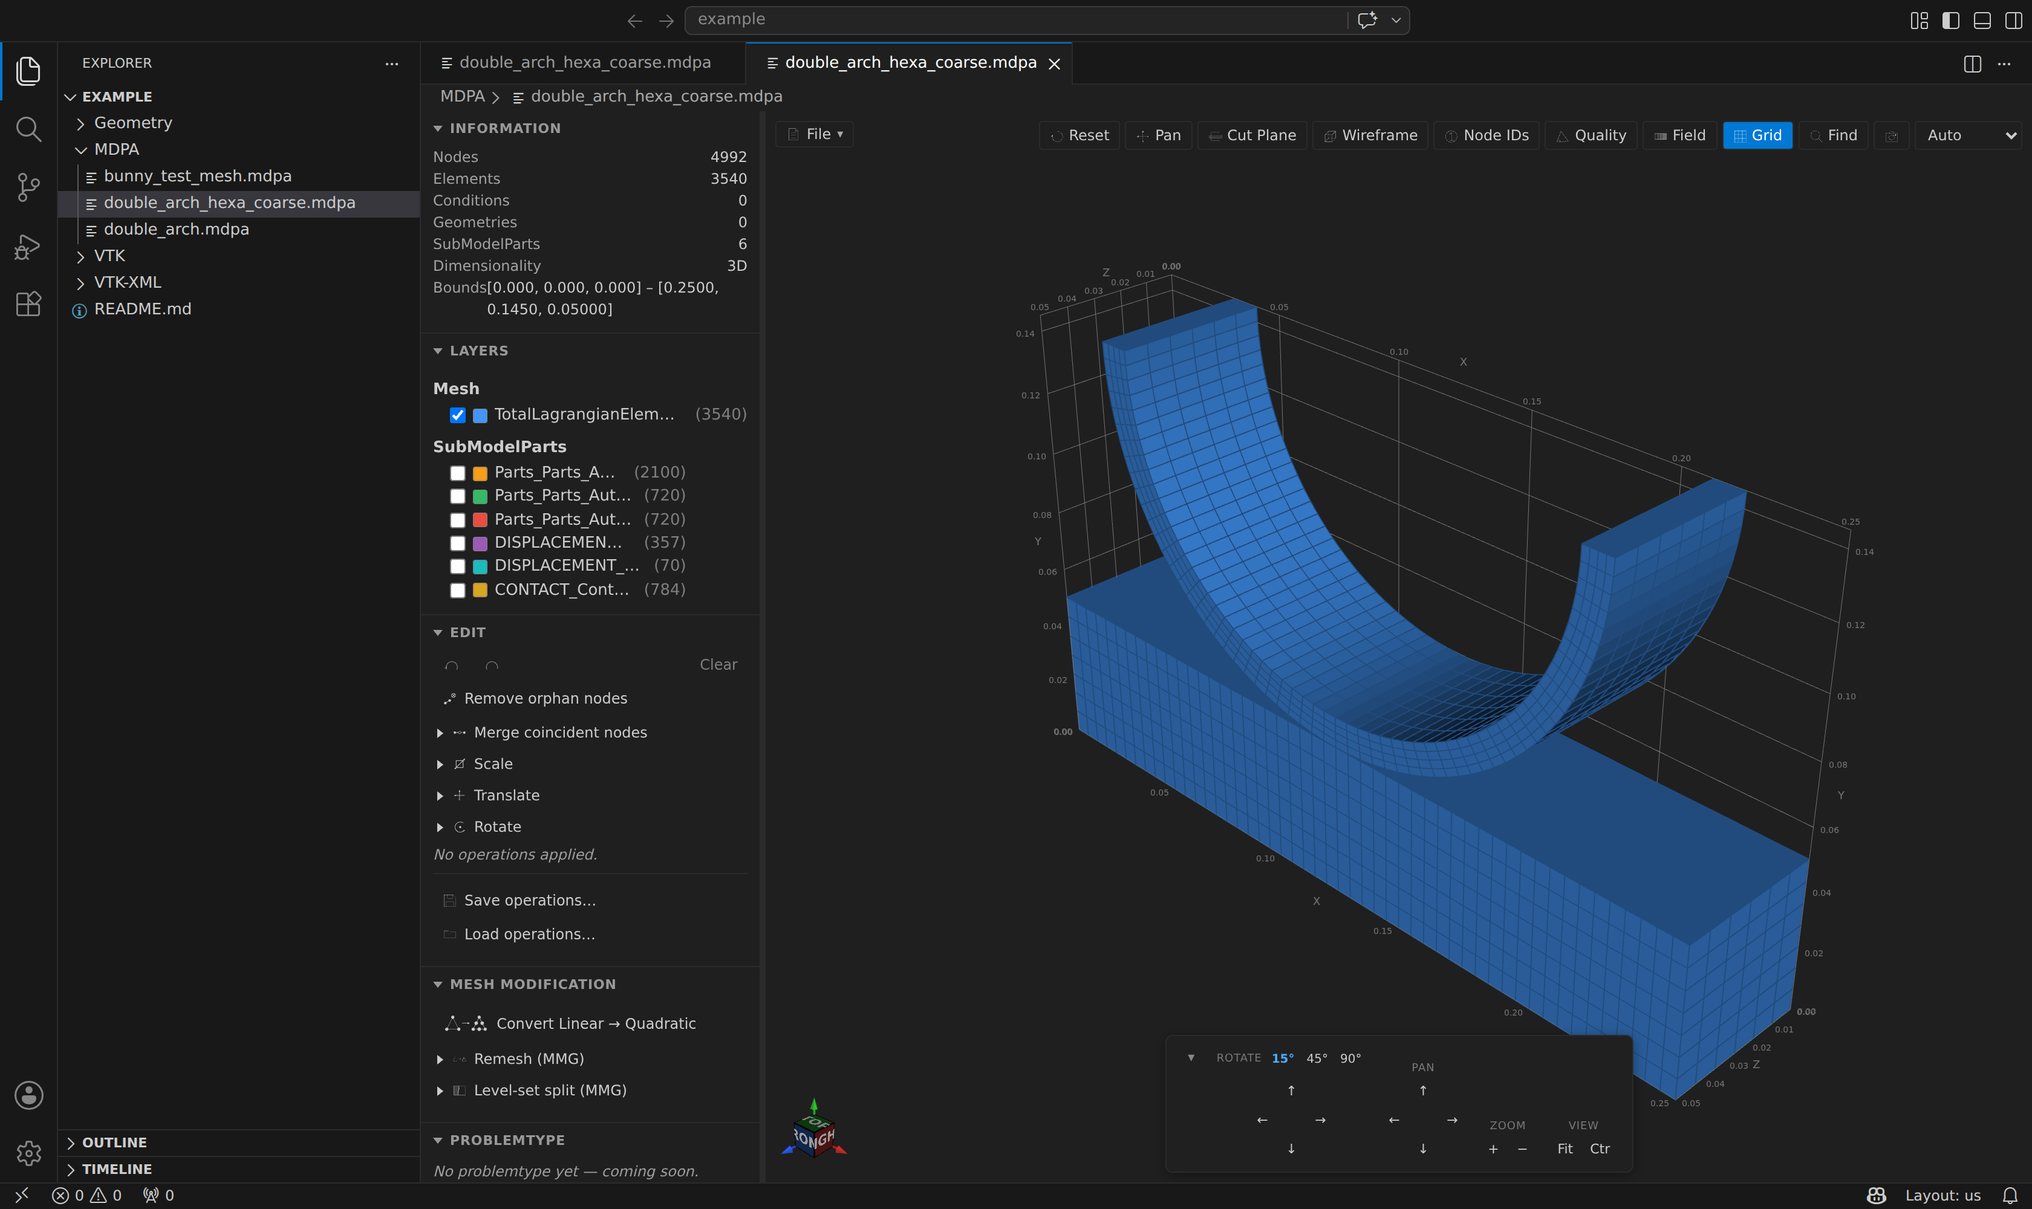This screenshot has width=2032, height=1209.
Task: Open the Accounts icon
Action: pos(28,1095)
